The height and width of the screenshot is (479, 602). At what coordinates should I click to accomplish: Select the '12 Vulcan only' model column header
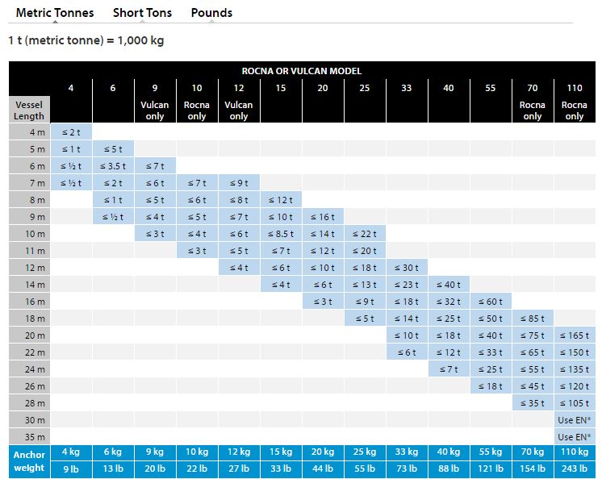pyautogui.click(x=239, y=102)
